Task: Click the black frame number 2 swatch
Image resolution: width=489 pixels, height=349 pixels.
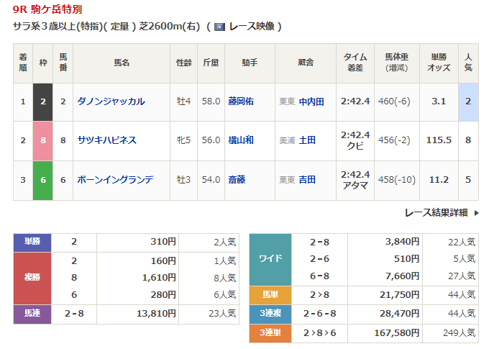Action: click(x=43, y=101)
